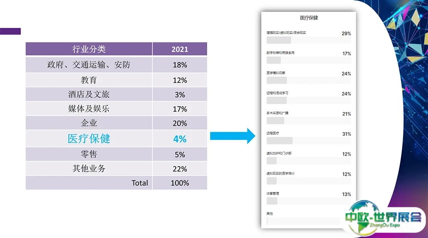The height and width of the screenshot is (238, 428).
Task: Select the 政府、交通运输、安防 row
Action: (x=89, y=65)
